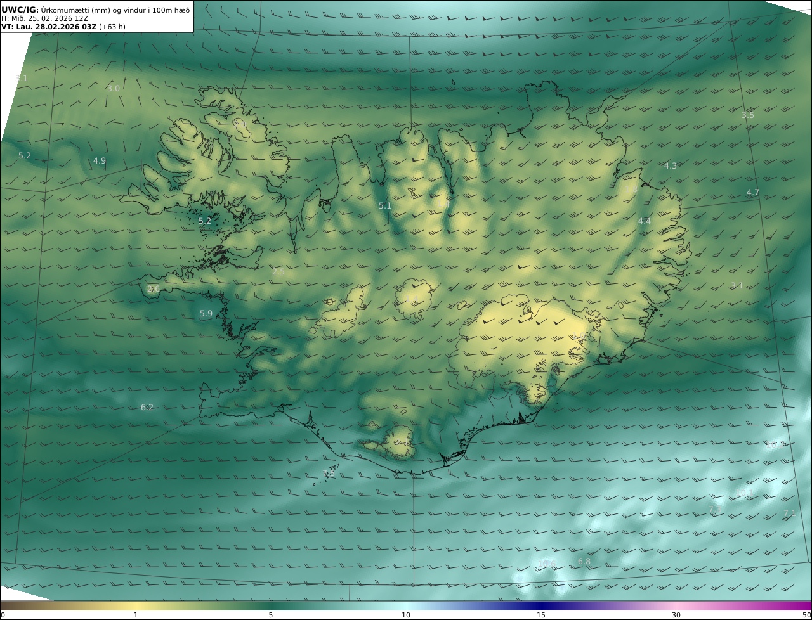Click the 4.4 value label in east Iceland

645,221
